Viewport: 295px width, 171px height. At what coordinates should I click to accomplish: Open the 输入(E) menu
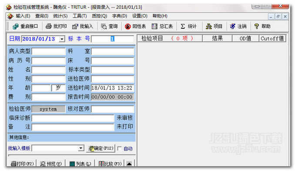click(23, 16)
